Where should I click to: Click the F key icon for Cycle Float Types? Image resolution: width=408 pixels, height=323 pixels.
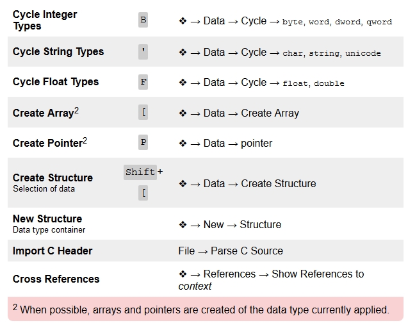tap(143, 82)
